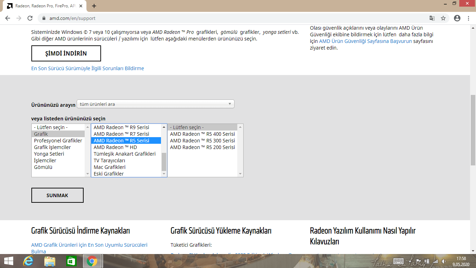Click the third list's scroll-up arrow

240,127
